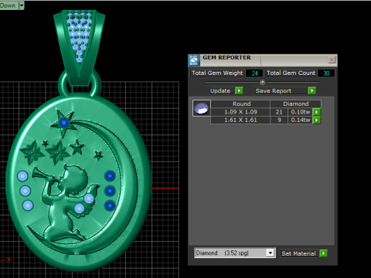Click the Total Gem Count value 30
Screen dimensions: 371x278
click(x=326, y=73)
